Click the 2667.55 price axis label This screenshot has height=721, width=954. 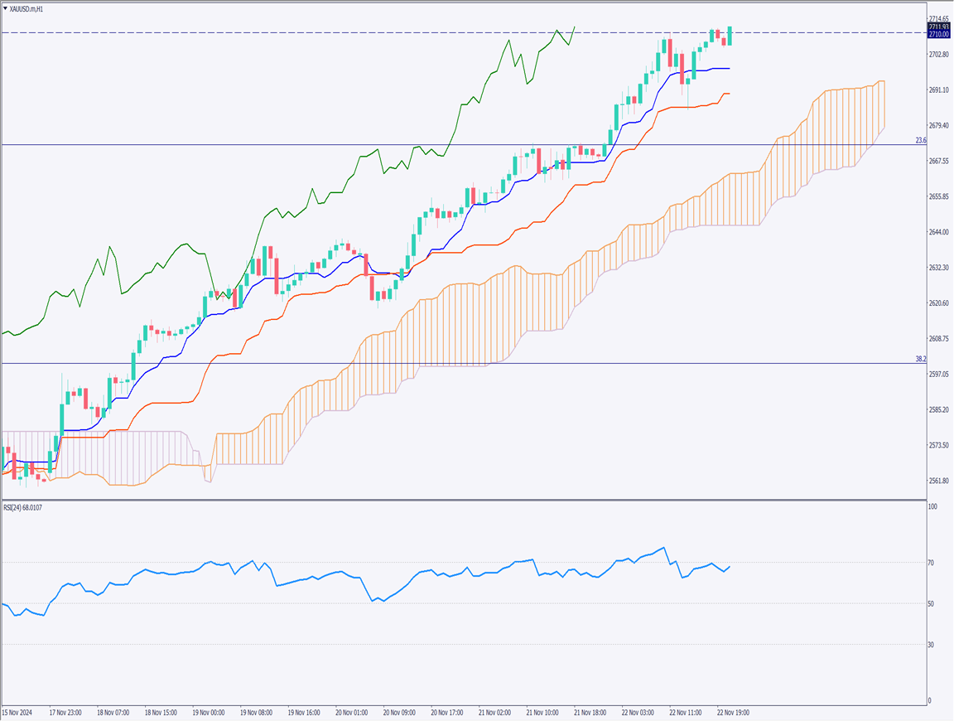(938, 161)
